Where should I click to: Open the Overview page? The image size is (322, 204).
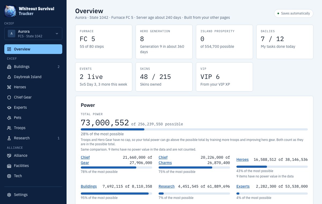[33, 49]
